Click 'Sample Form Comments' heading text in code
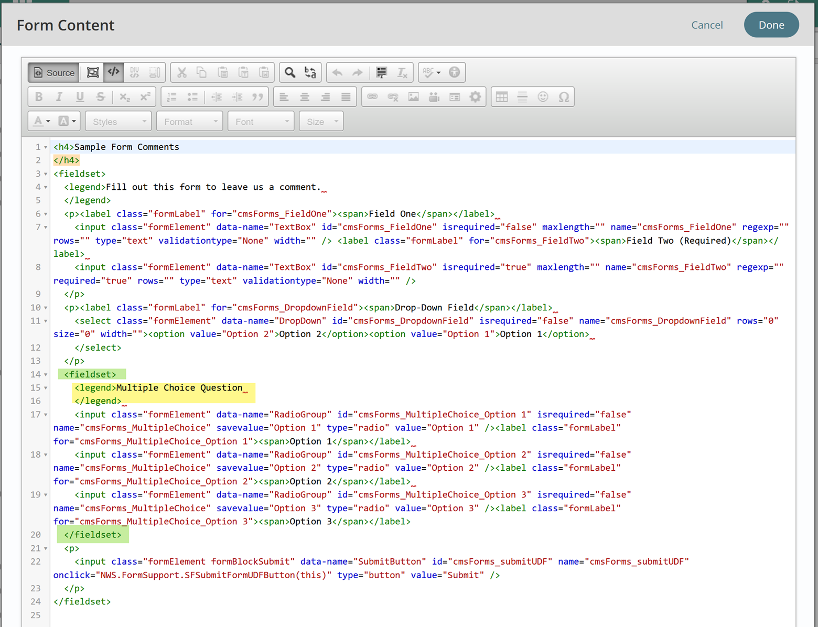818x627 pixels. coord(127,147)
